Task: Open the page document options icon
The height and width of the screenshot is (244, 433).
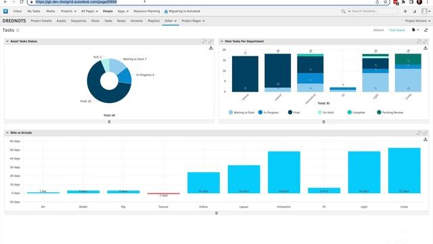Action: tap(415, 30)
